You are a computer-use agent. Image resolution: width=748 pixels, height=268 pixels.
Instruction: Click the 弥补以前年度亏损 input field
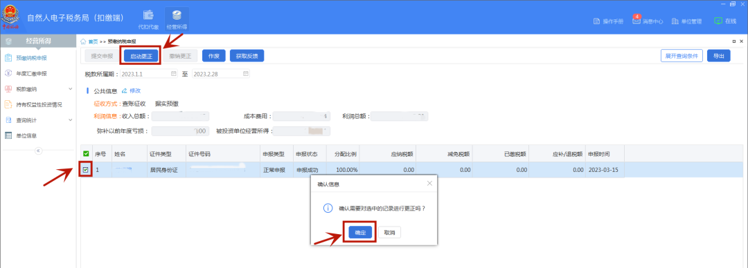(180, 131)
